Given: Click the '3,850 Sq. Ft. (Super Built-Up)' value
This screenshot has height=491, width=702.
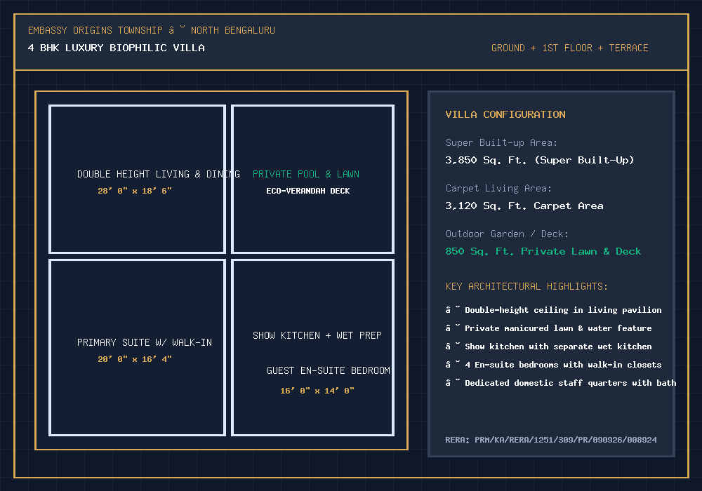Looking at the screenshot, I should pos(539,160).
